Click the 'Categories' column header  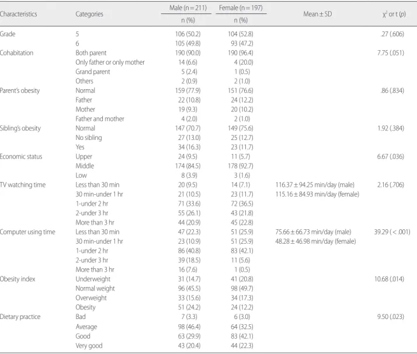89,14
